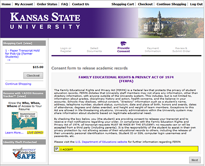
Task: Click the Next button
Action: click(195, 160)
